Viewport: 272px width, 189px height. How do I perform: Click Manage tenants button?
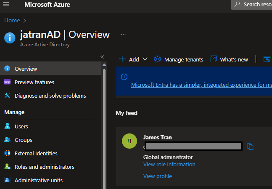pos(179,59)
